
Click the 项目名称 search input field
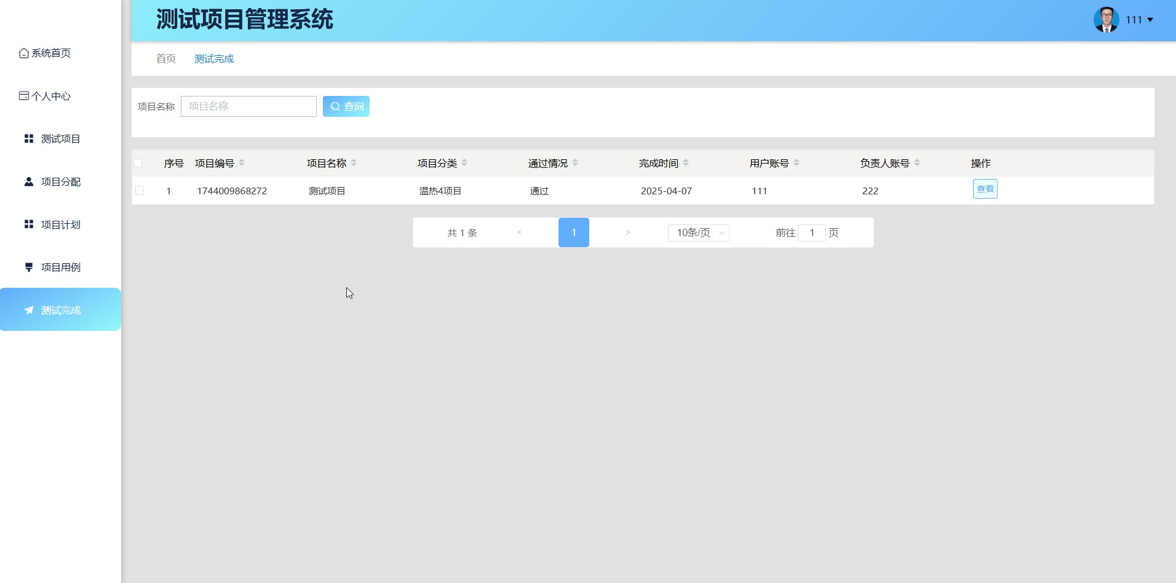click(x=248, y=106)
